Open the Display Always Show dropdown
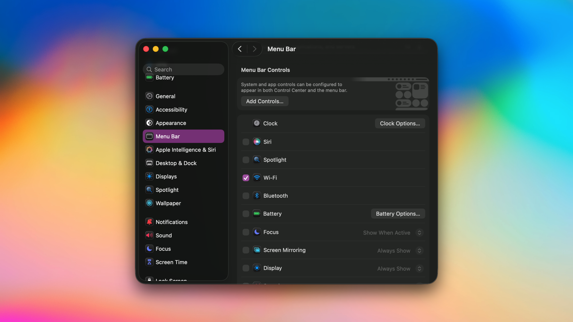Screen dimensions: 573x322 click(419, 269)
